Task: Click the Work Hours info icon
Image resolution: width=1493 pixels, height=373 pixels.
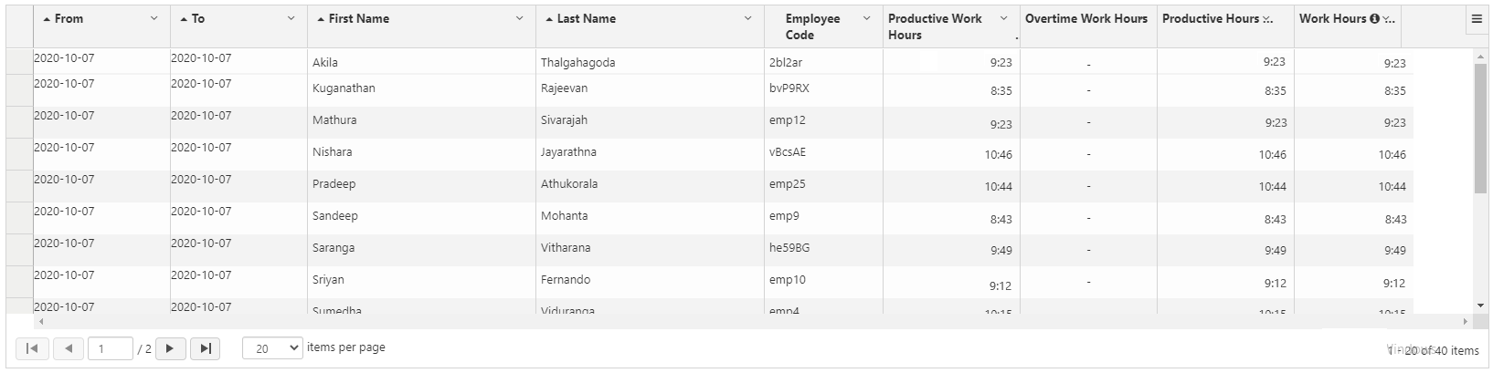Action: tap(1374, 19)
